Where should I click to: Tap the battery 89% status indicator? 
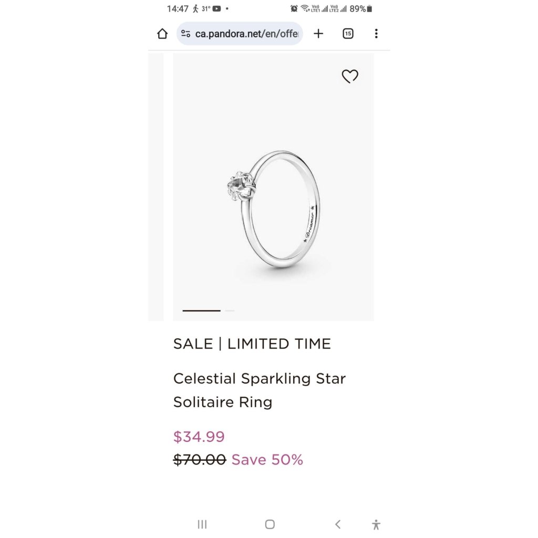360,8
